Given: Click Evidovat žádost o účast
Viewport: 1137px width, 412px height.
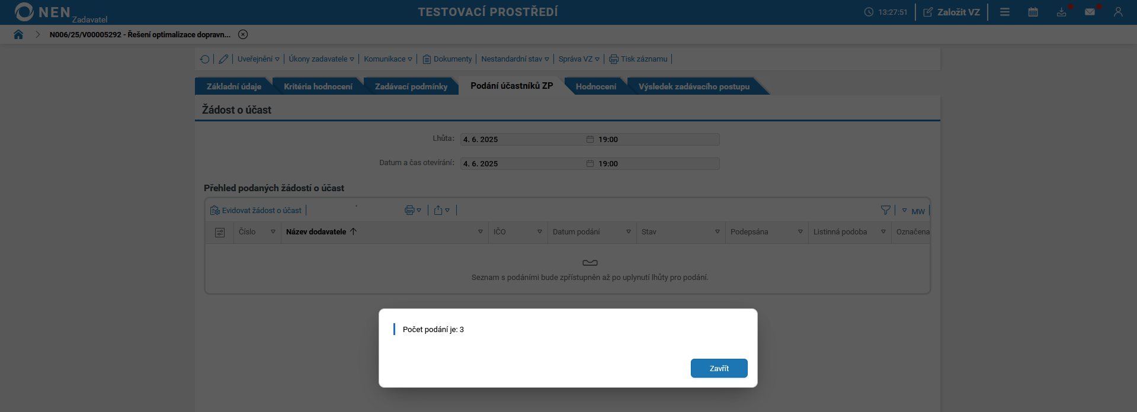Looking at the screenshot, I should [256, 210].
